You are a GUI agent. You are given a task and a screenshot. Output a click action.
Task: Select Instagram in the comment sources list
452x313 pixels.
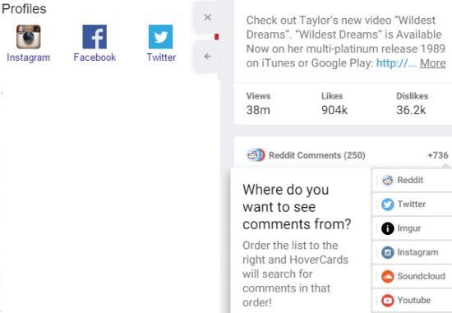pyautogui.click(x=413, y=252)
